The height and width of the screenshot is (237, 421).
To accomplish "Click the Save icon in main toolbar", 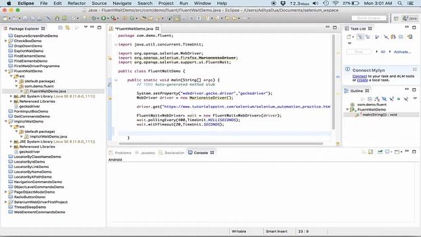I will 25,18.
